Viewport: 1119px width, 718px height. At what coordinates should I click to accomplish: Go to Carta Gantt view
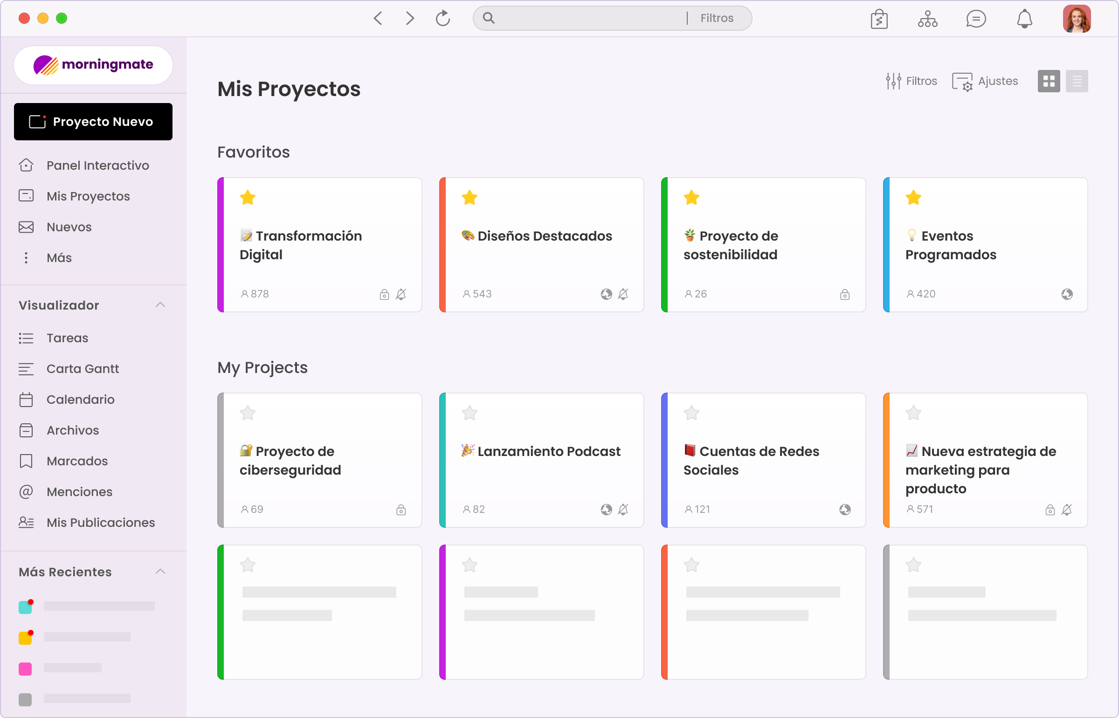pyautogui.click(x=83, y=369)
